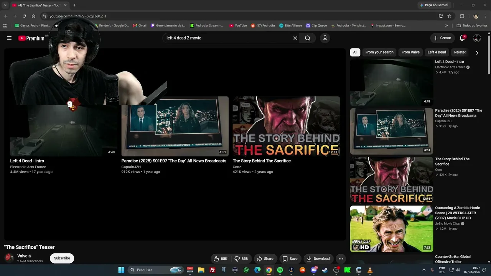Open YouTube notifications bell
The image size is (491, 276).
[x=462, y=38]
